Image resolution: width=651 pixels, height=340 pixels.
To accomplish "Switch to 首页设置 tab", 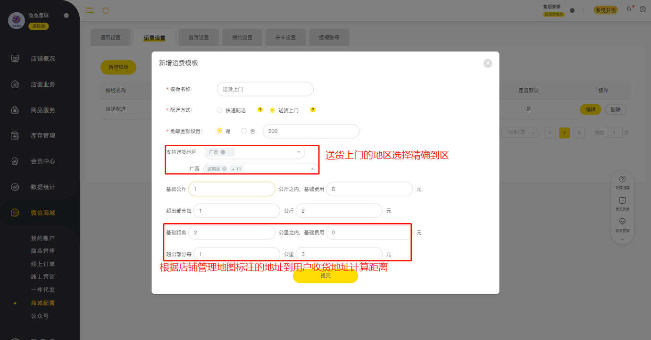I will [x=198, y=38].
